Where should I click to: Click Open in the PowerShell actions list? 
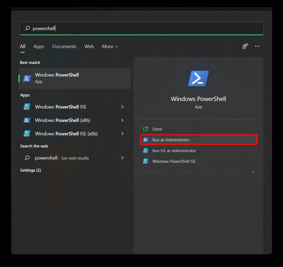157,129
